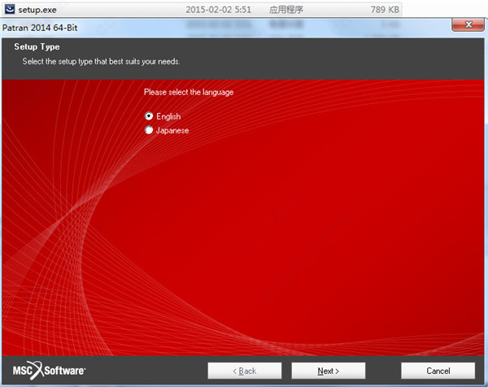Select the English language radio button

pyautogui.click(x=149, y=116)
